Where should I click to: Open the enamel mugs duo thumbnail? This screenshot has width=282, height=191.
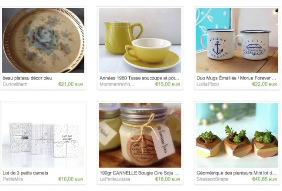pyautogui.click(x=237, y=40)
